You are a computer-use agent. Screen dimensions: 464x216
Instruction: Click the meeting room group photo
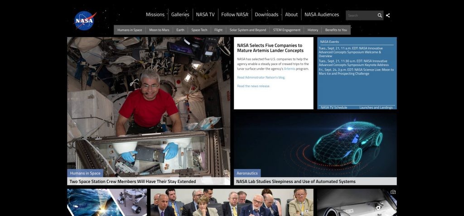232,202
